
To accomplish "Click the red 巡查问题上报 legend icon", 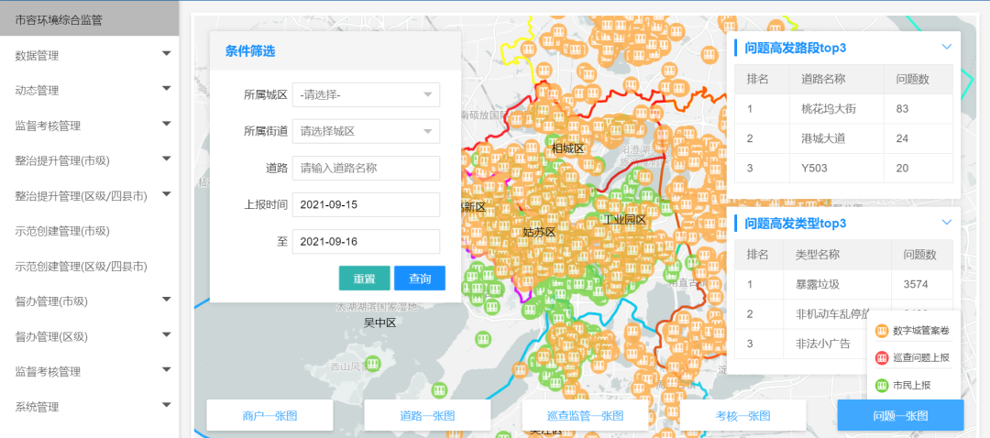I will (x=882, y=358).
